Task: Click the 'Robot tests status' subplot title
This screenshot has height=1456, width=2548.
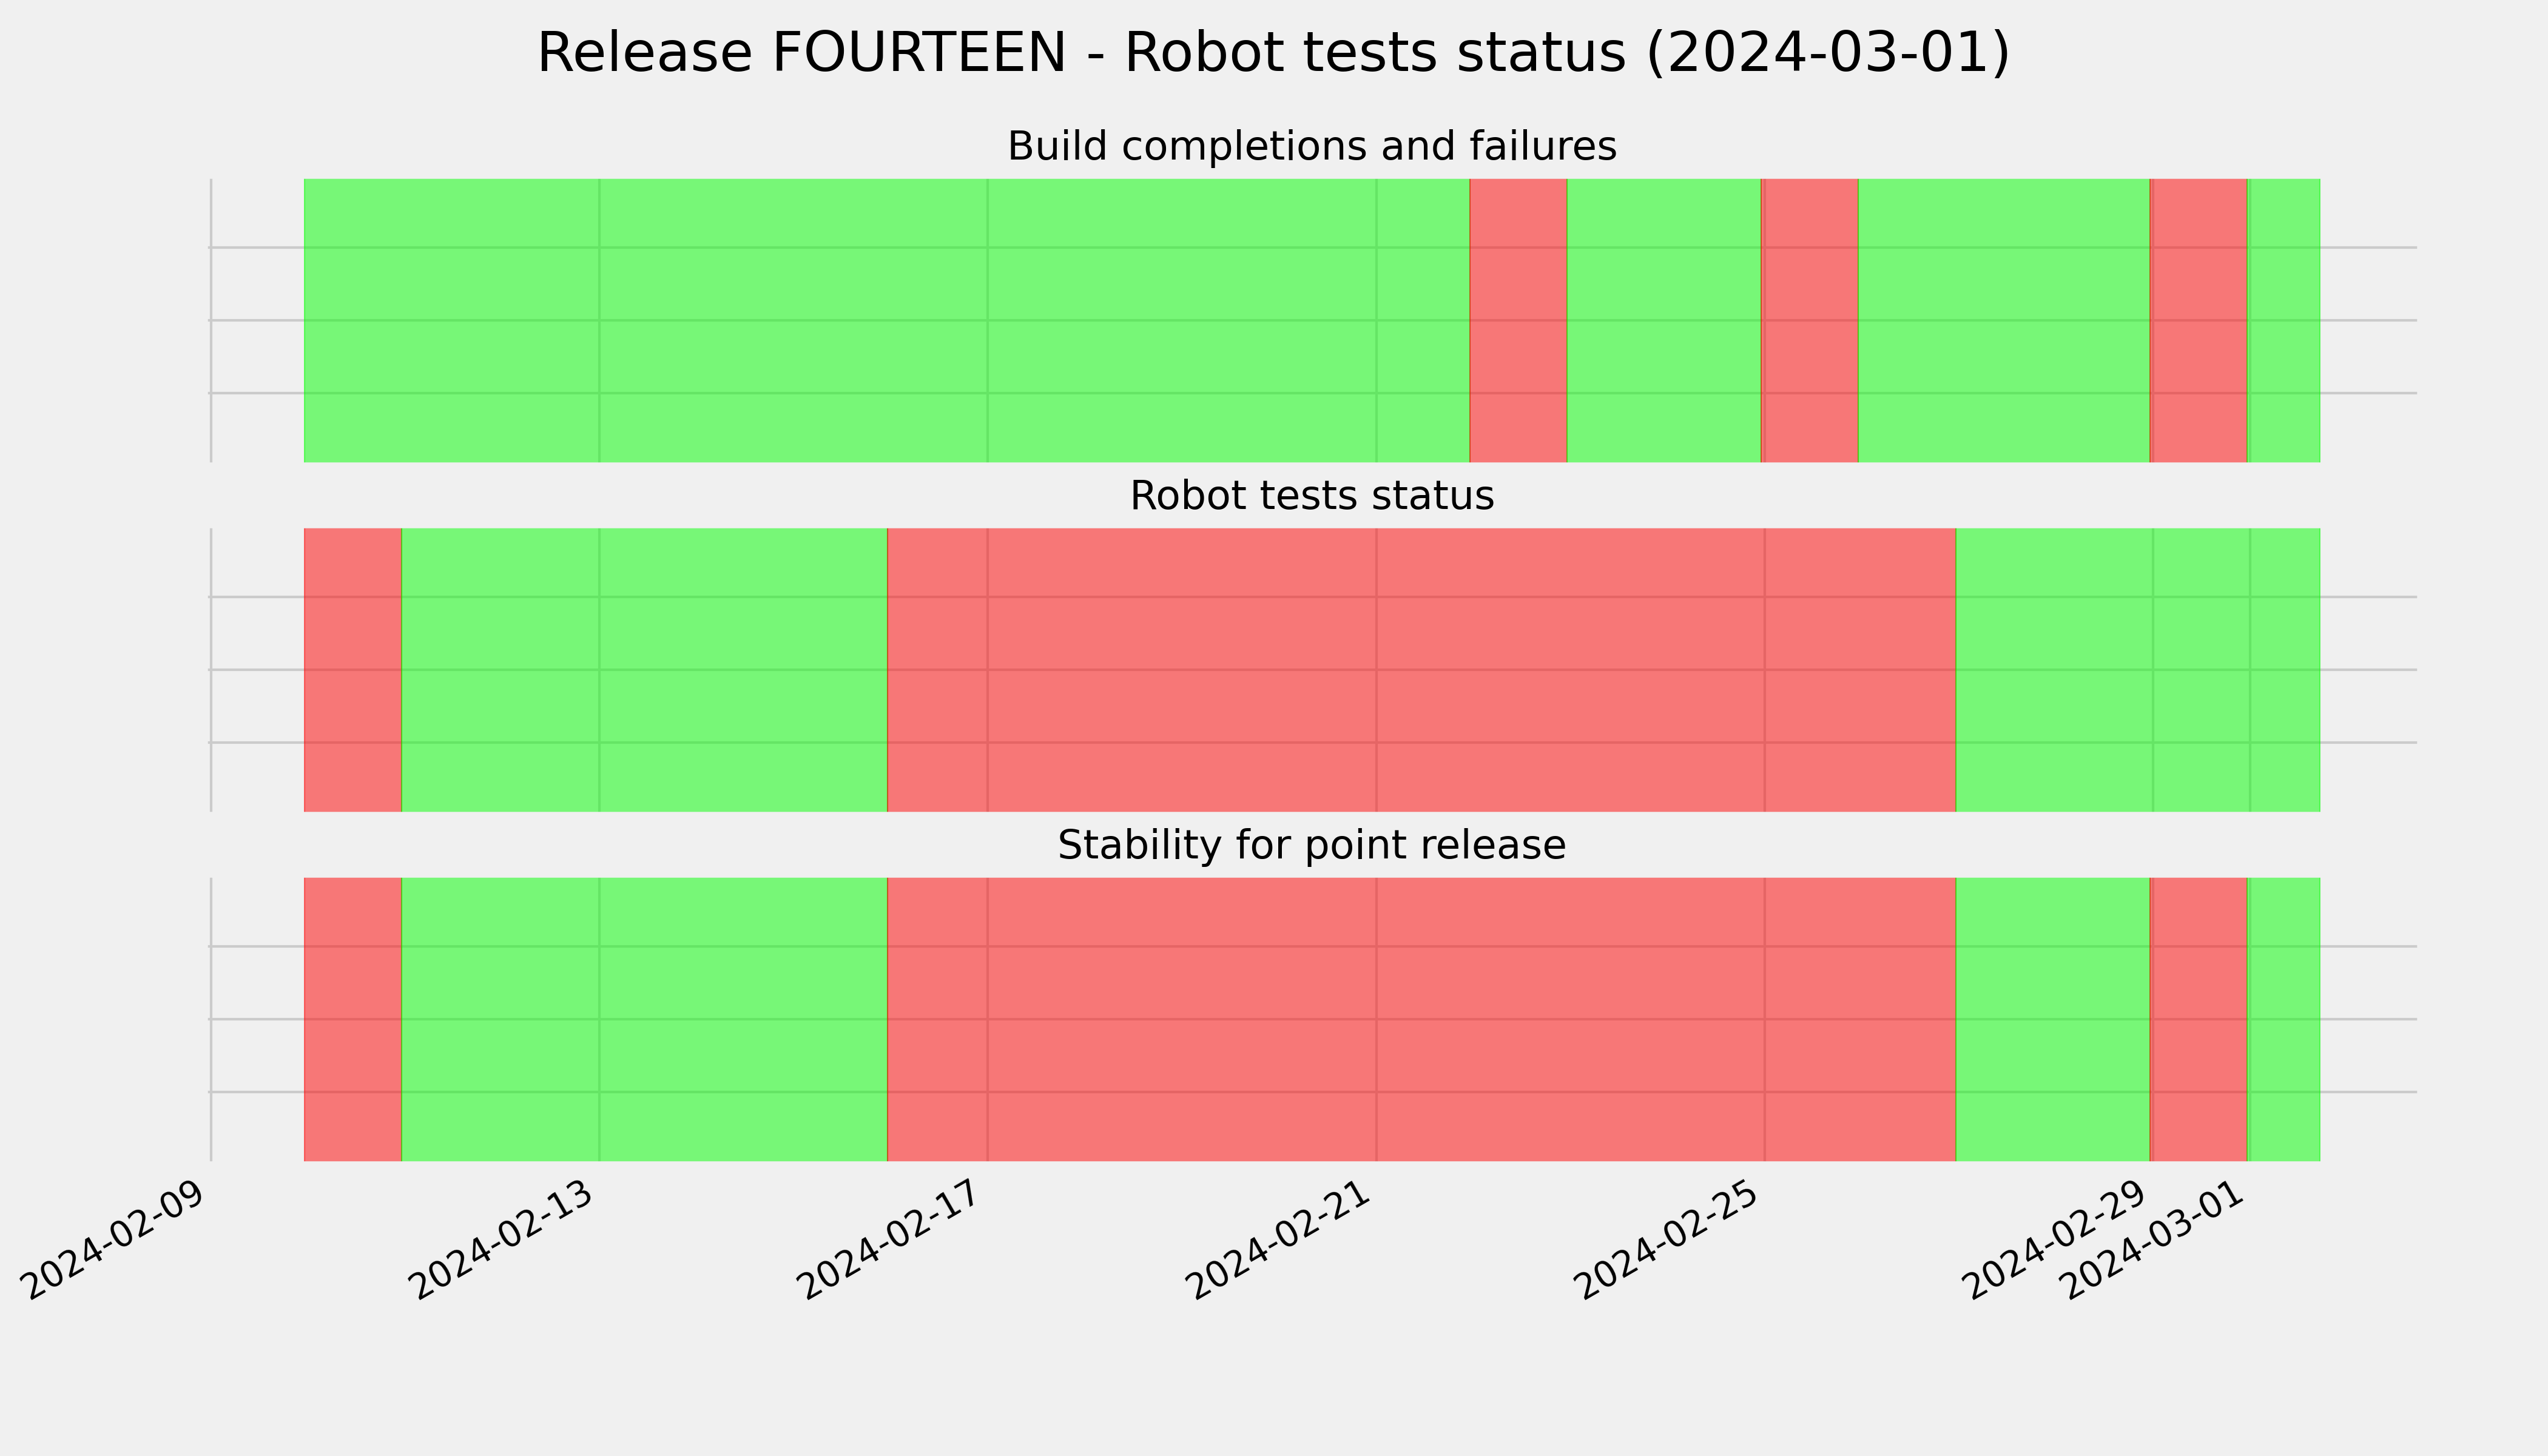Action: [1312, 496]
